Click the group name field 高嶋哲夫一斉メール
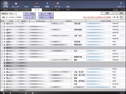 click(x=12, y=14)
